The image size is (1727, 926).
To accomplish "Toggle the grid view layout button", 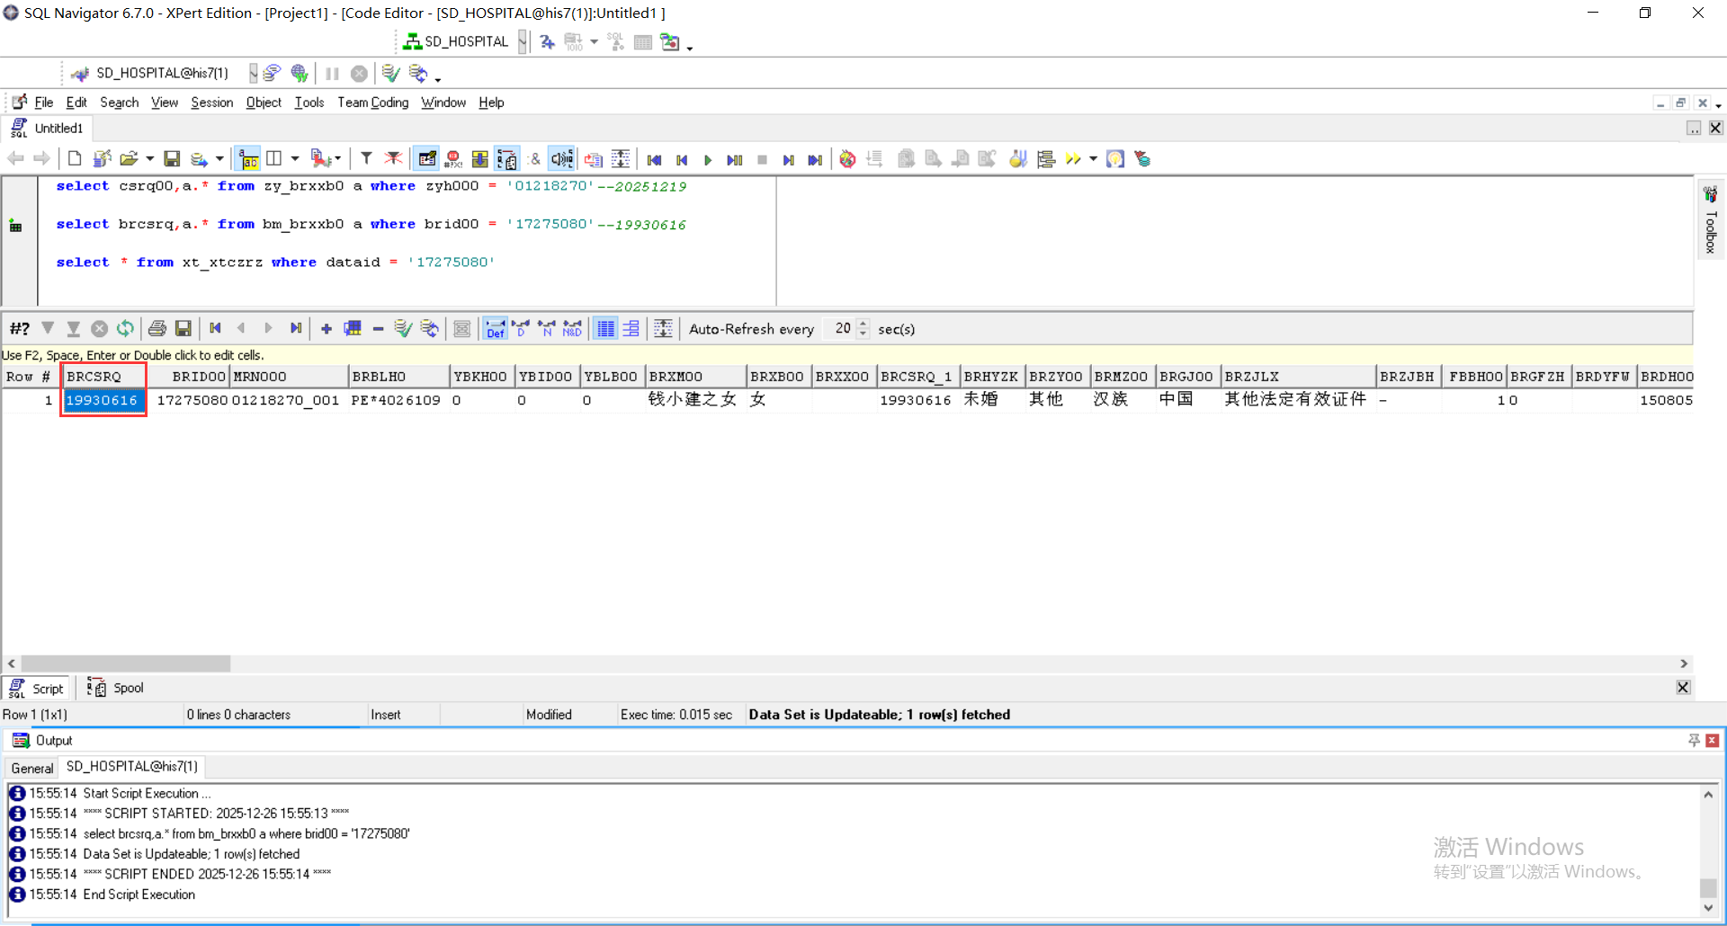I will [x=606, y=329].
